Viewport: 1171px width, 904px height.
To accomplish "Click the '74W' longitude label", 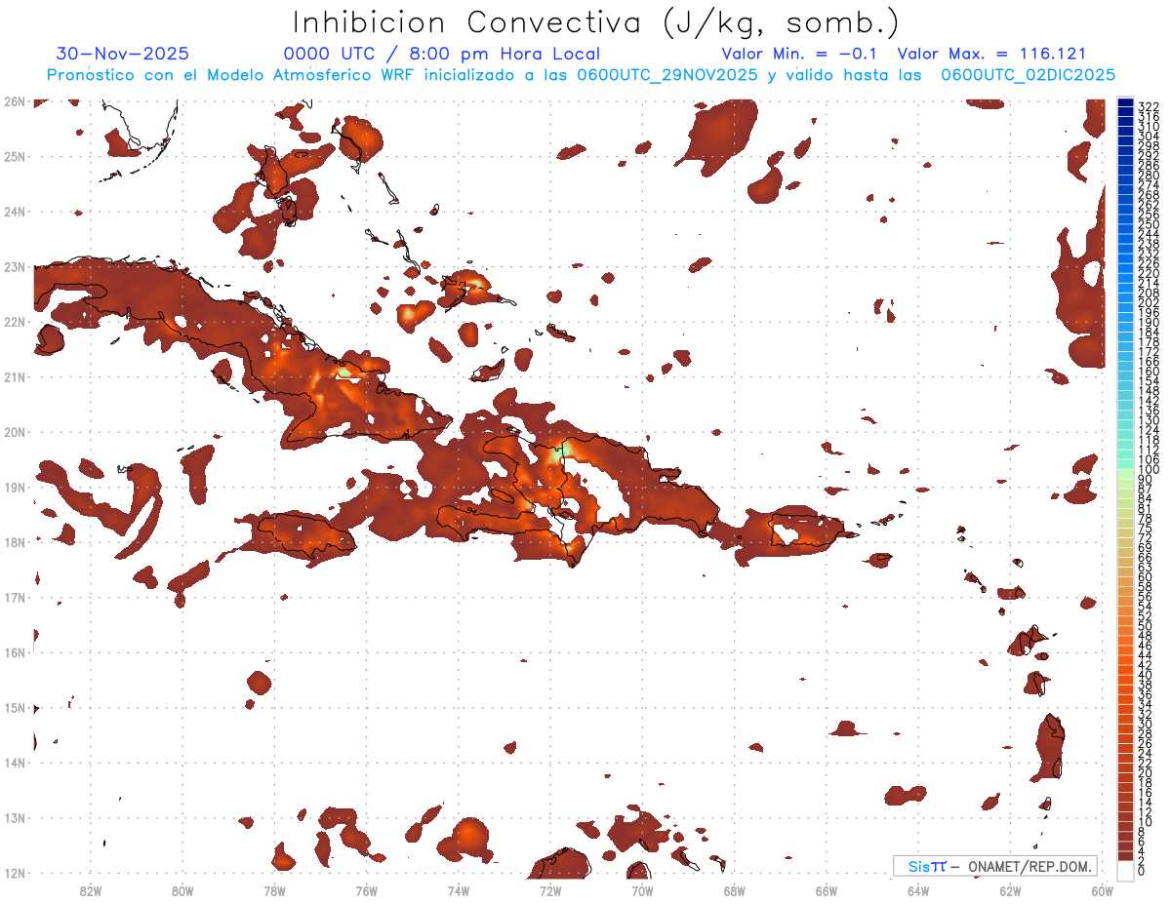I will pos(459,890).
